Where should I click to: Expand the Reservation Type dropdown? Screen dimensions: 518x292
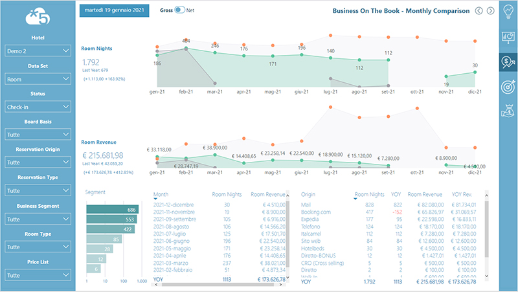(38, 190)
